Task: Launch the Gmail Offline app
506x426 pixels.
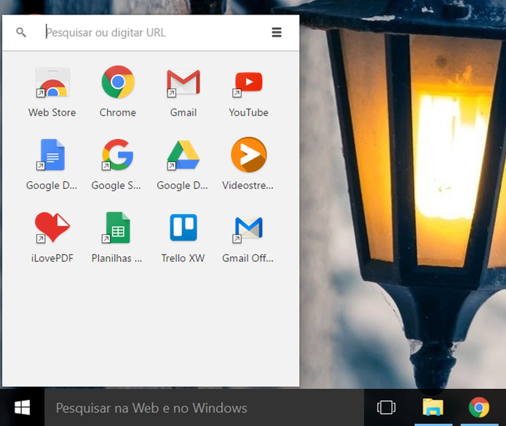Action: 248,228
